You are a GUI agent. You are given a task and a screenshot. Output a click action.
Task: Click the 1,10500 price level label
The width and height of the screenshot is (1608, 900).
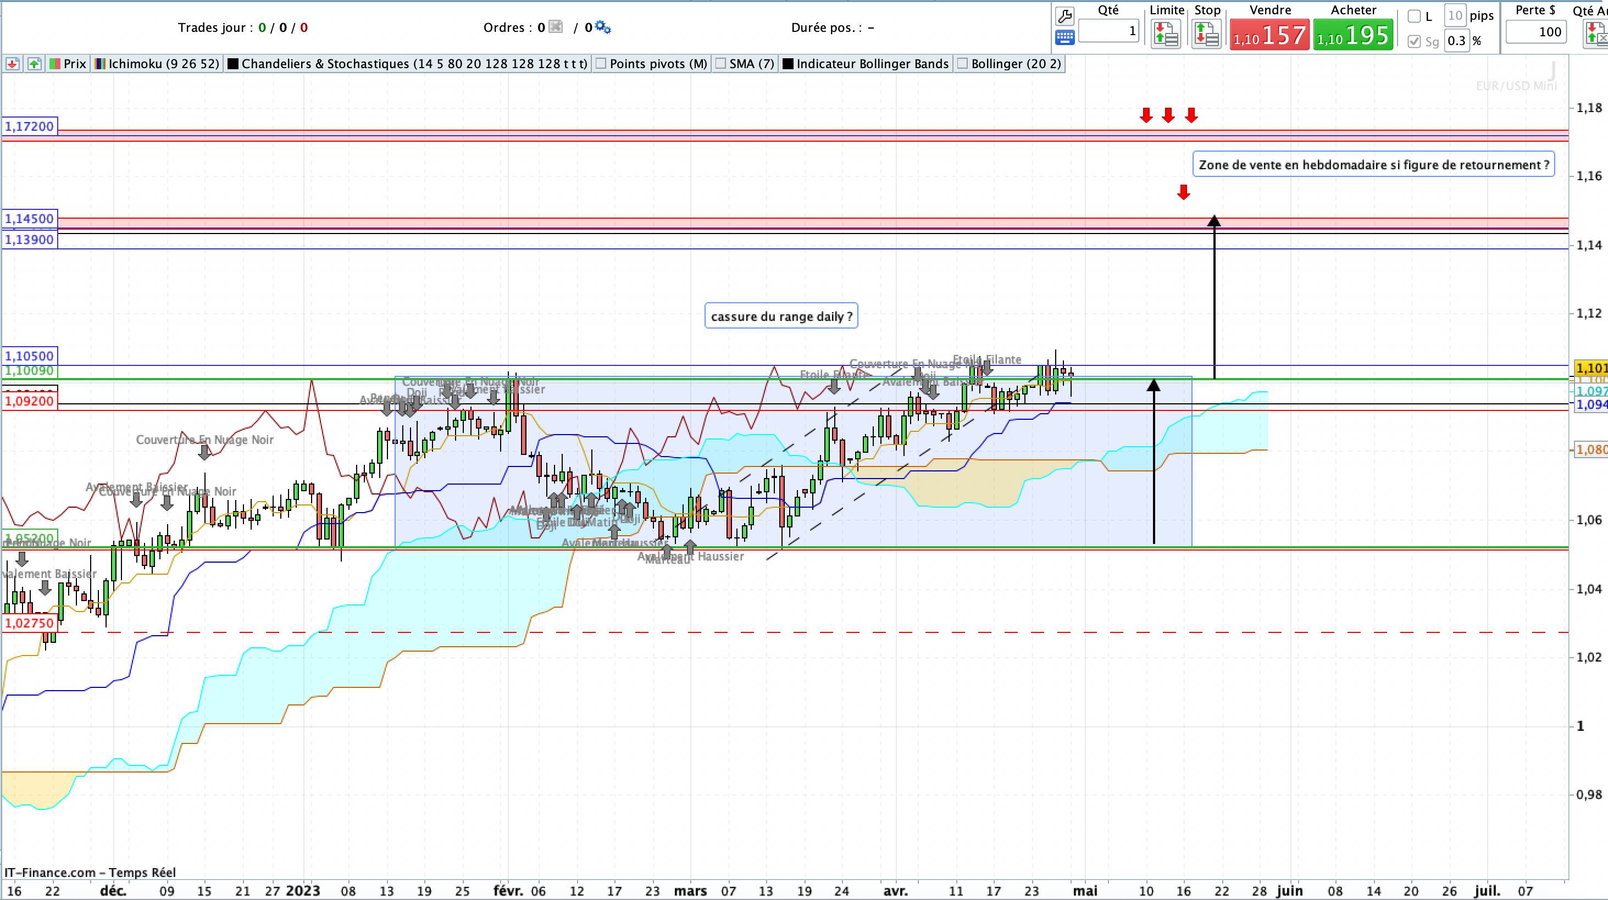pos(29,355)
